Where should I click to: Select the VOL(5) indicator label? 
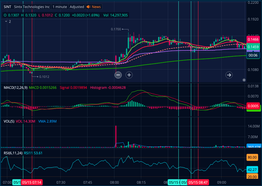(9, 121)
